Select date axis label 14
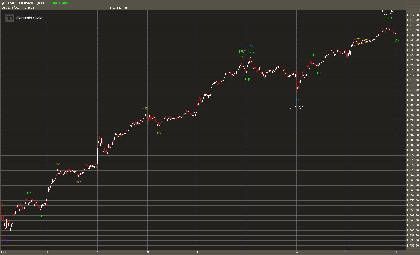Screen dimensions: 420x255 346,252
